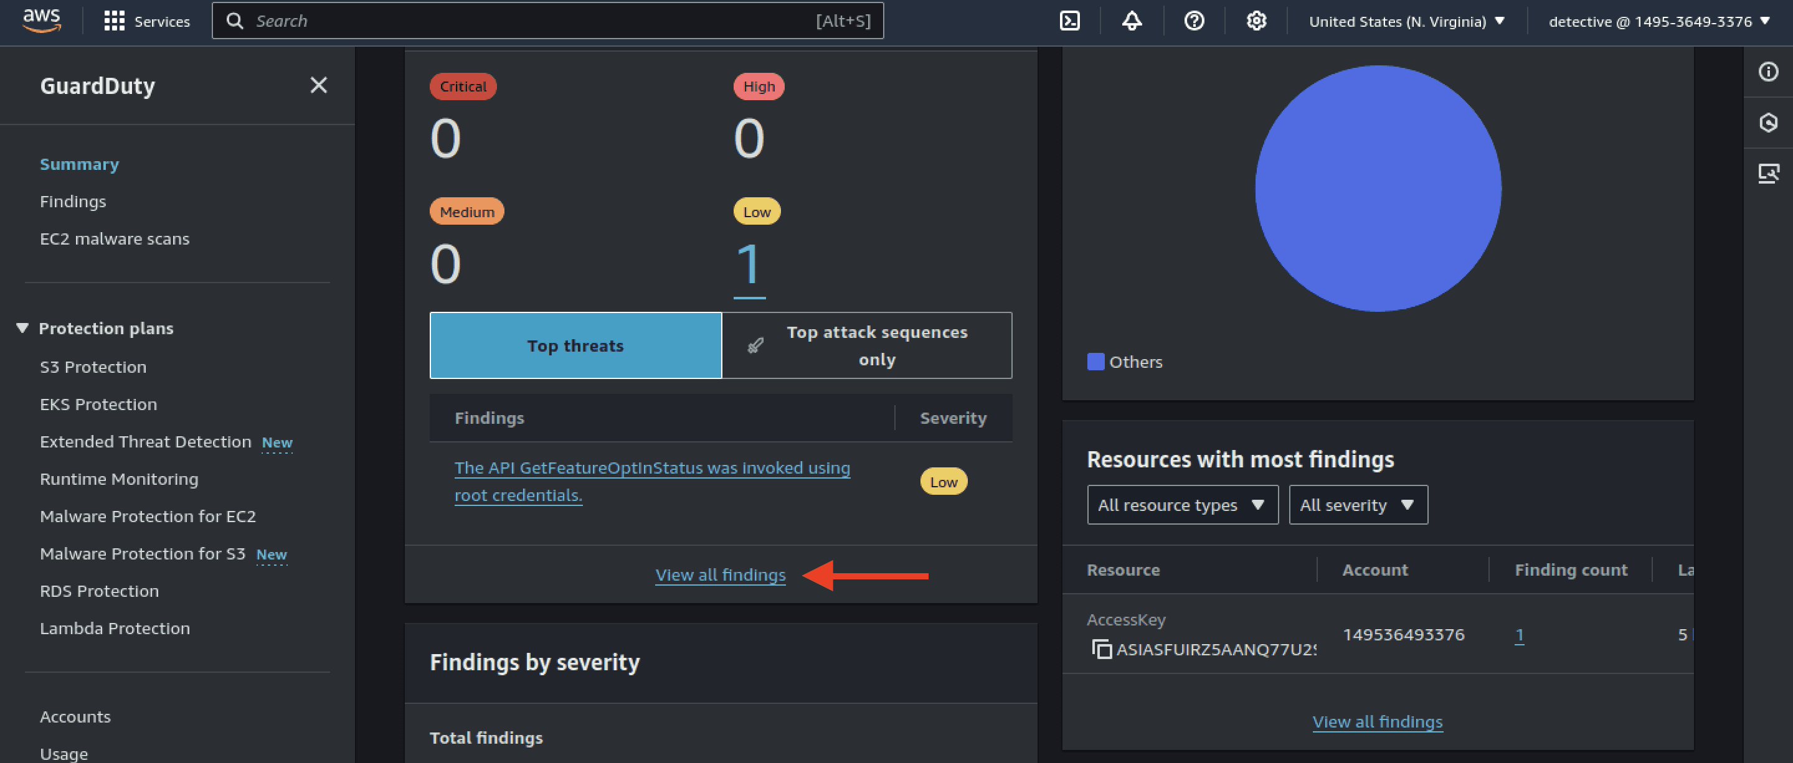Viewport: 1793px width, 763px height.
Task: Open the All severity dropdown
Action: (1358, 505)
